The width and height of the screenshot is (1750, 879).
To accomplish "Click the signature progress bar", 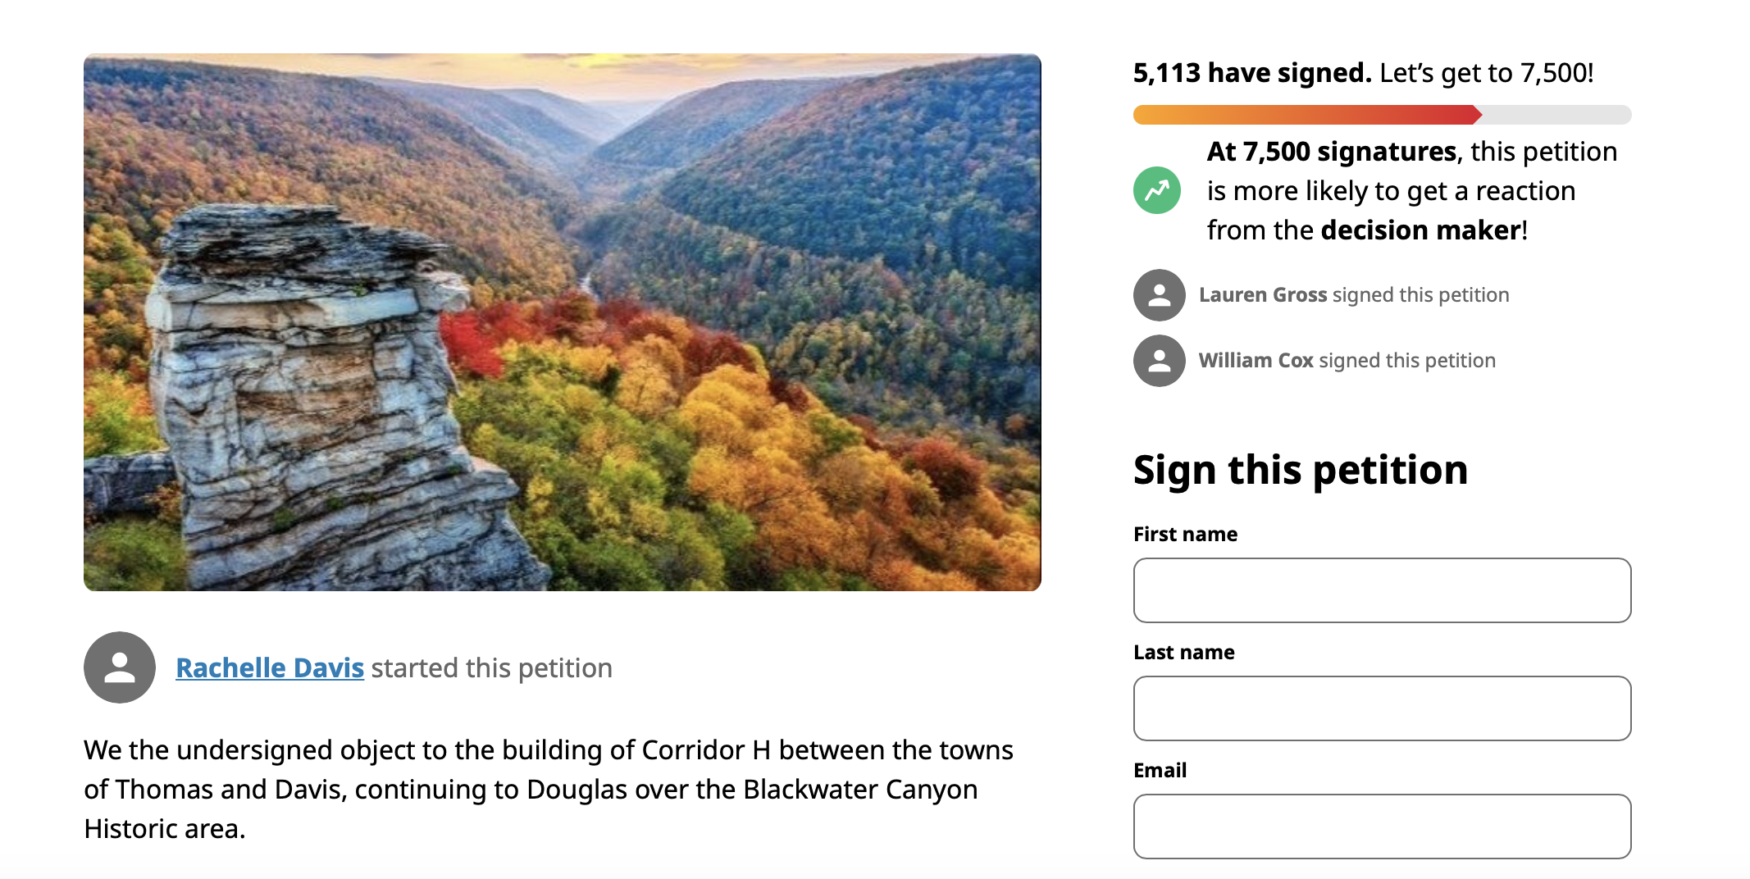I will point(1382,115).
